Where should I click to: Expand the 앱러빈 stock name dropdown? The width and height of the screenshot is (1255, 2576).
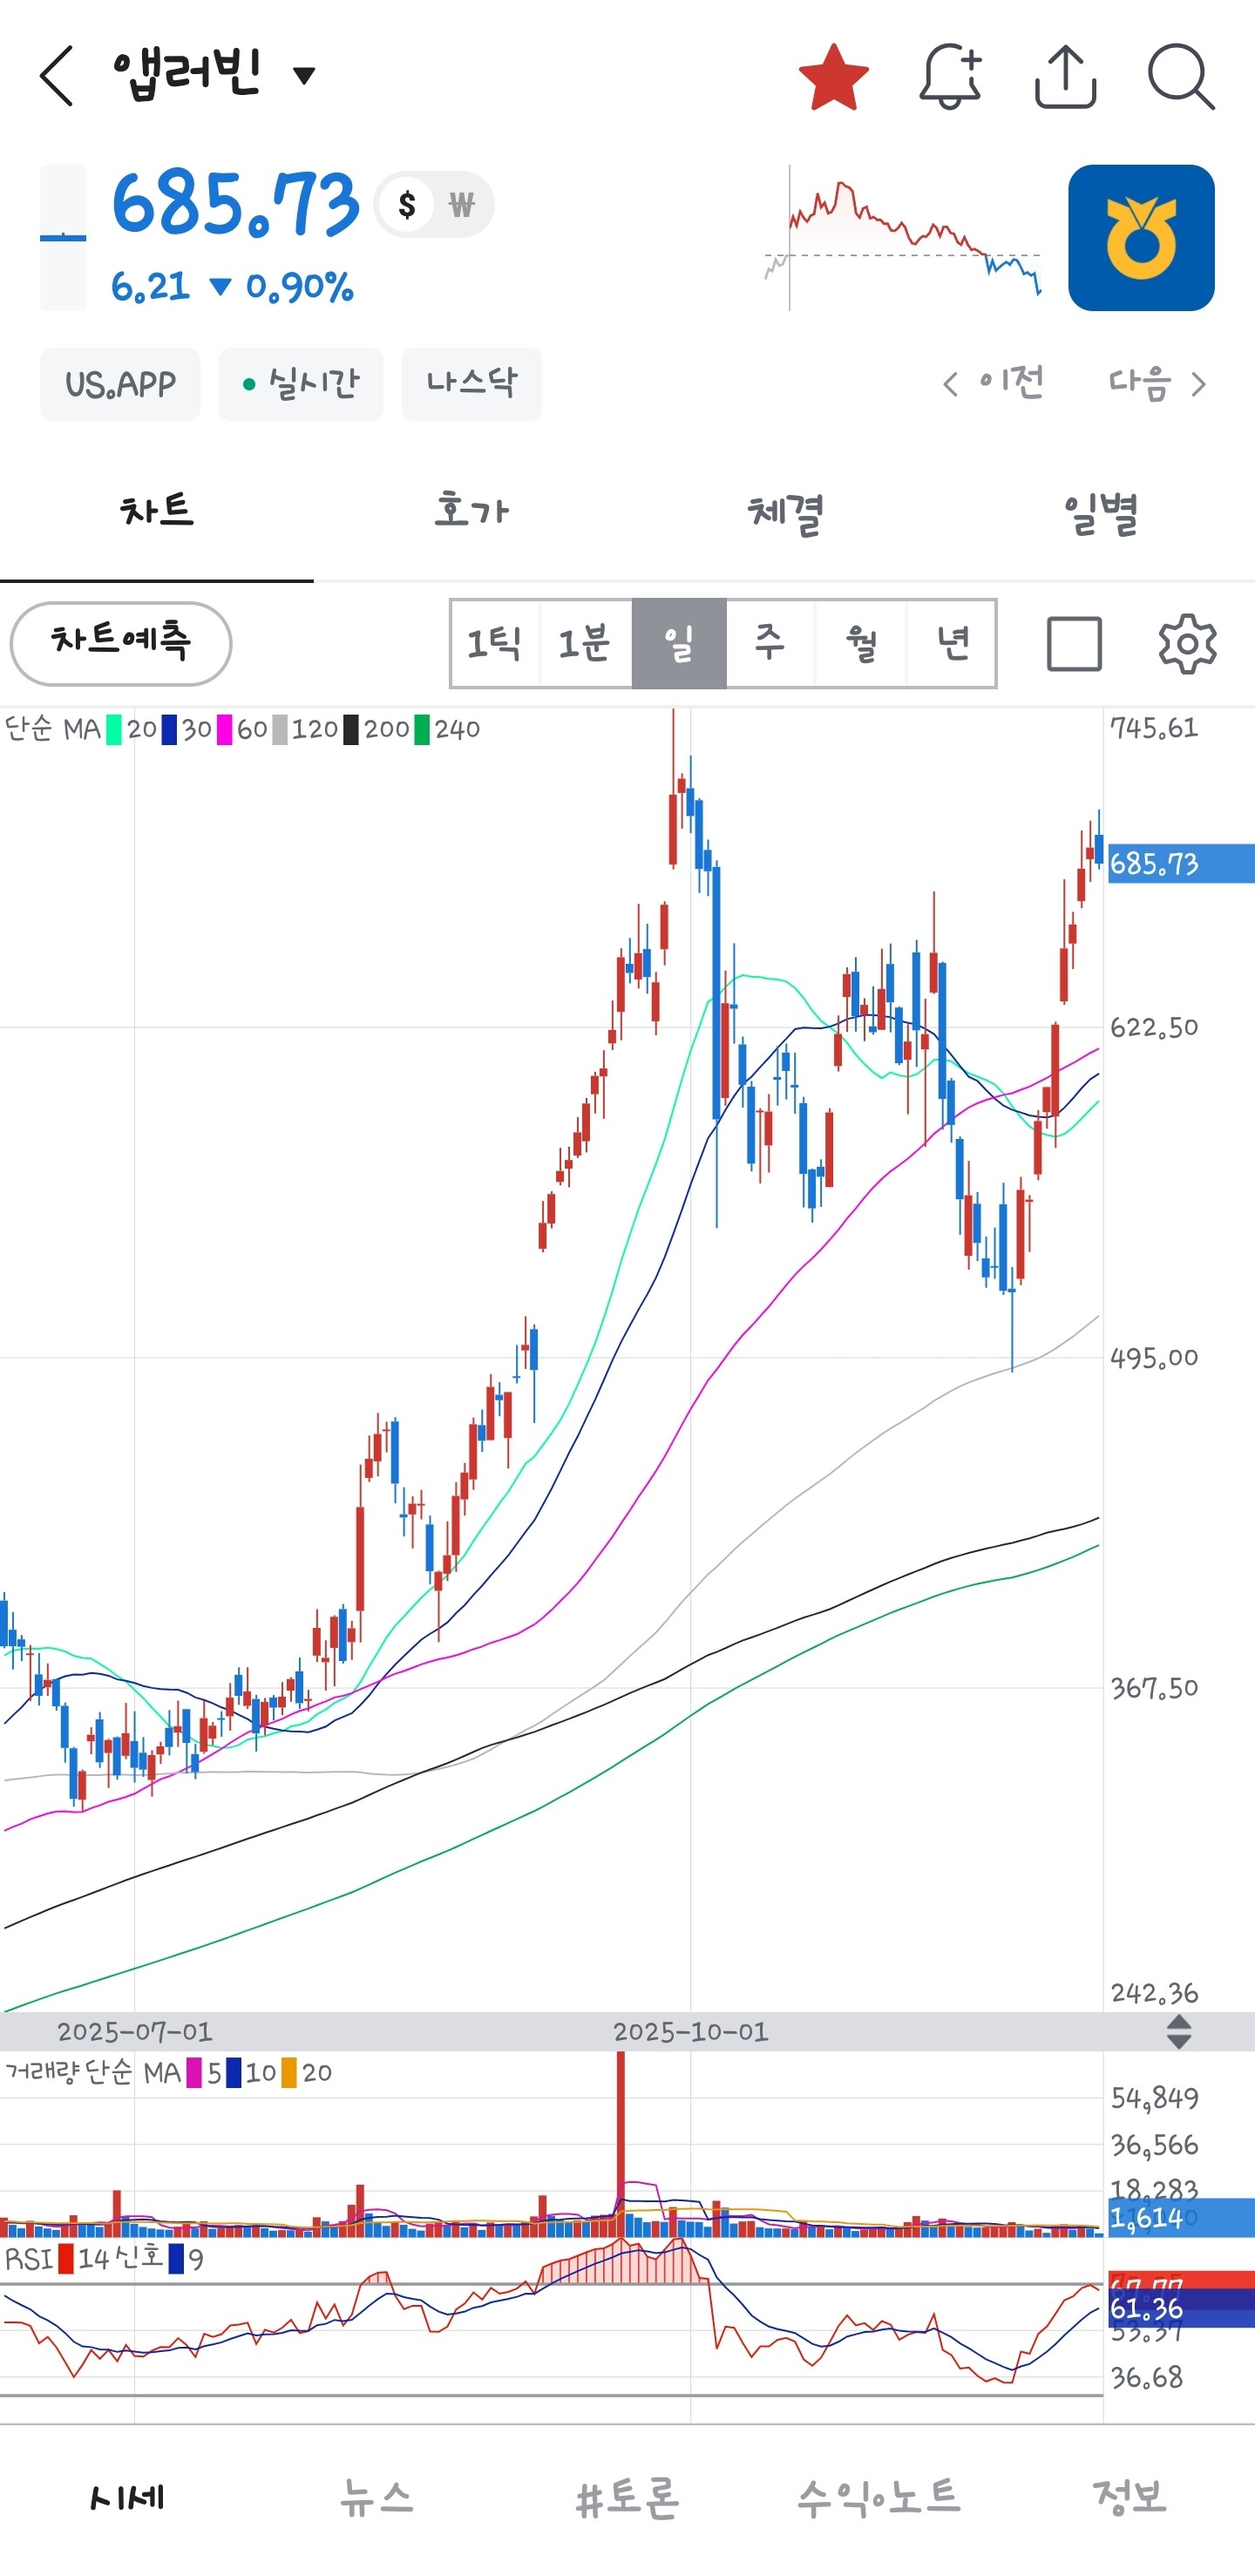coord(304,75)
